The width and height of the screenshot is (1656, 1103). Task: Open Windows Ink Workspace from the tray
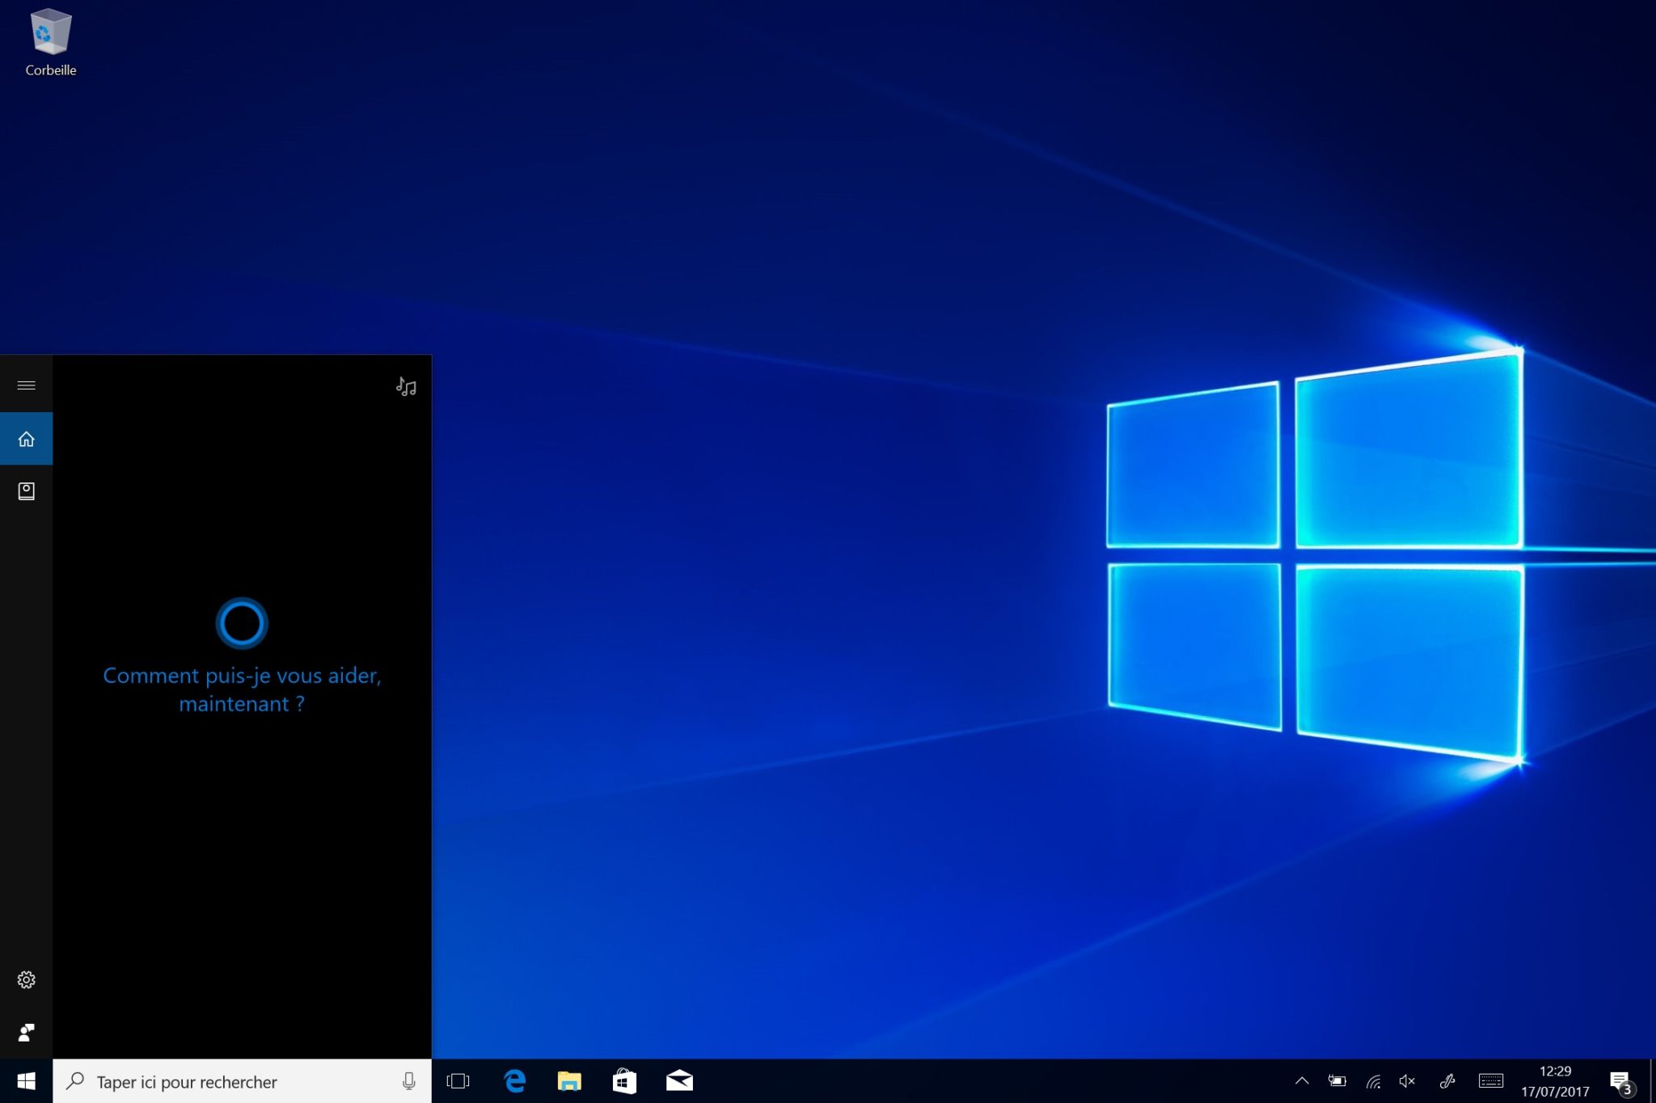coord(1447,1080)
